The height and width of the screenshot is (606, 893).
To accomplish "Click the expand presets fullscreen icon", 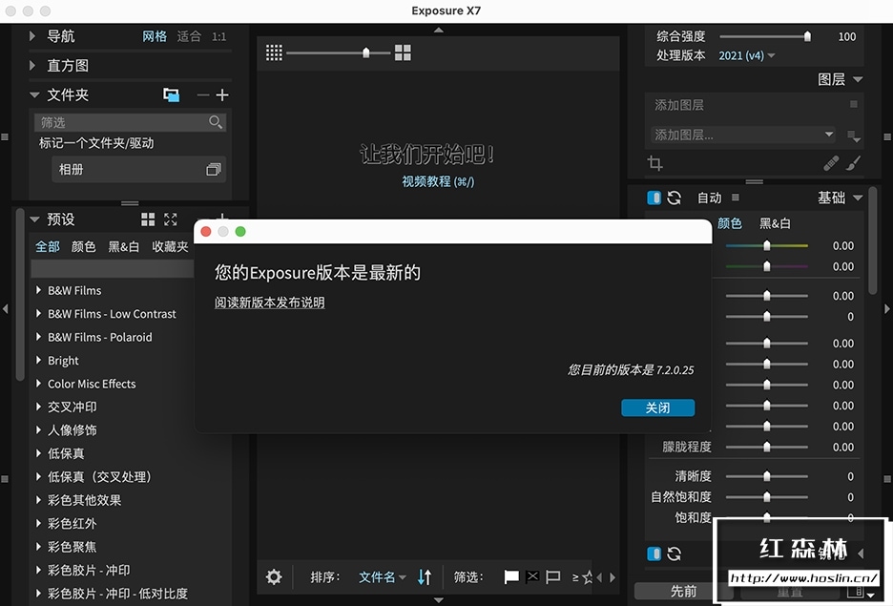I will click(170, 219).
